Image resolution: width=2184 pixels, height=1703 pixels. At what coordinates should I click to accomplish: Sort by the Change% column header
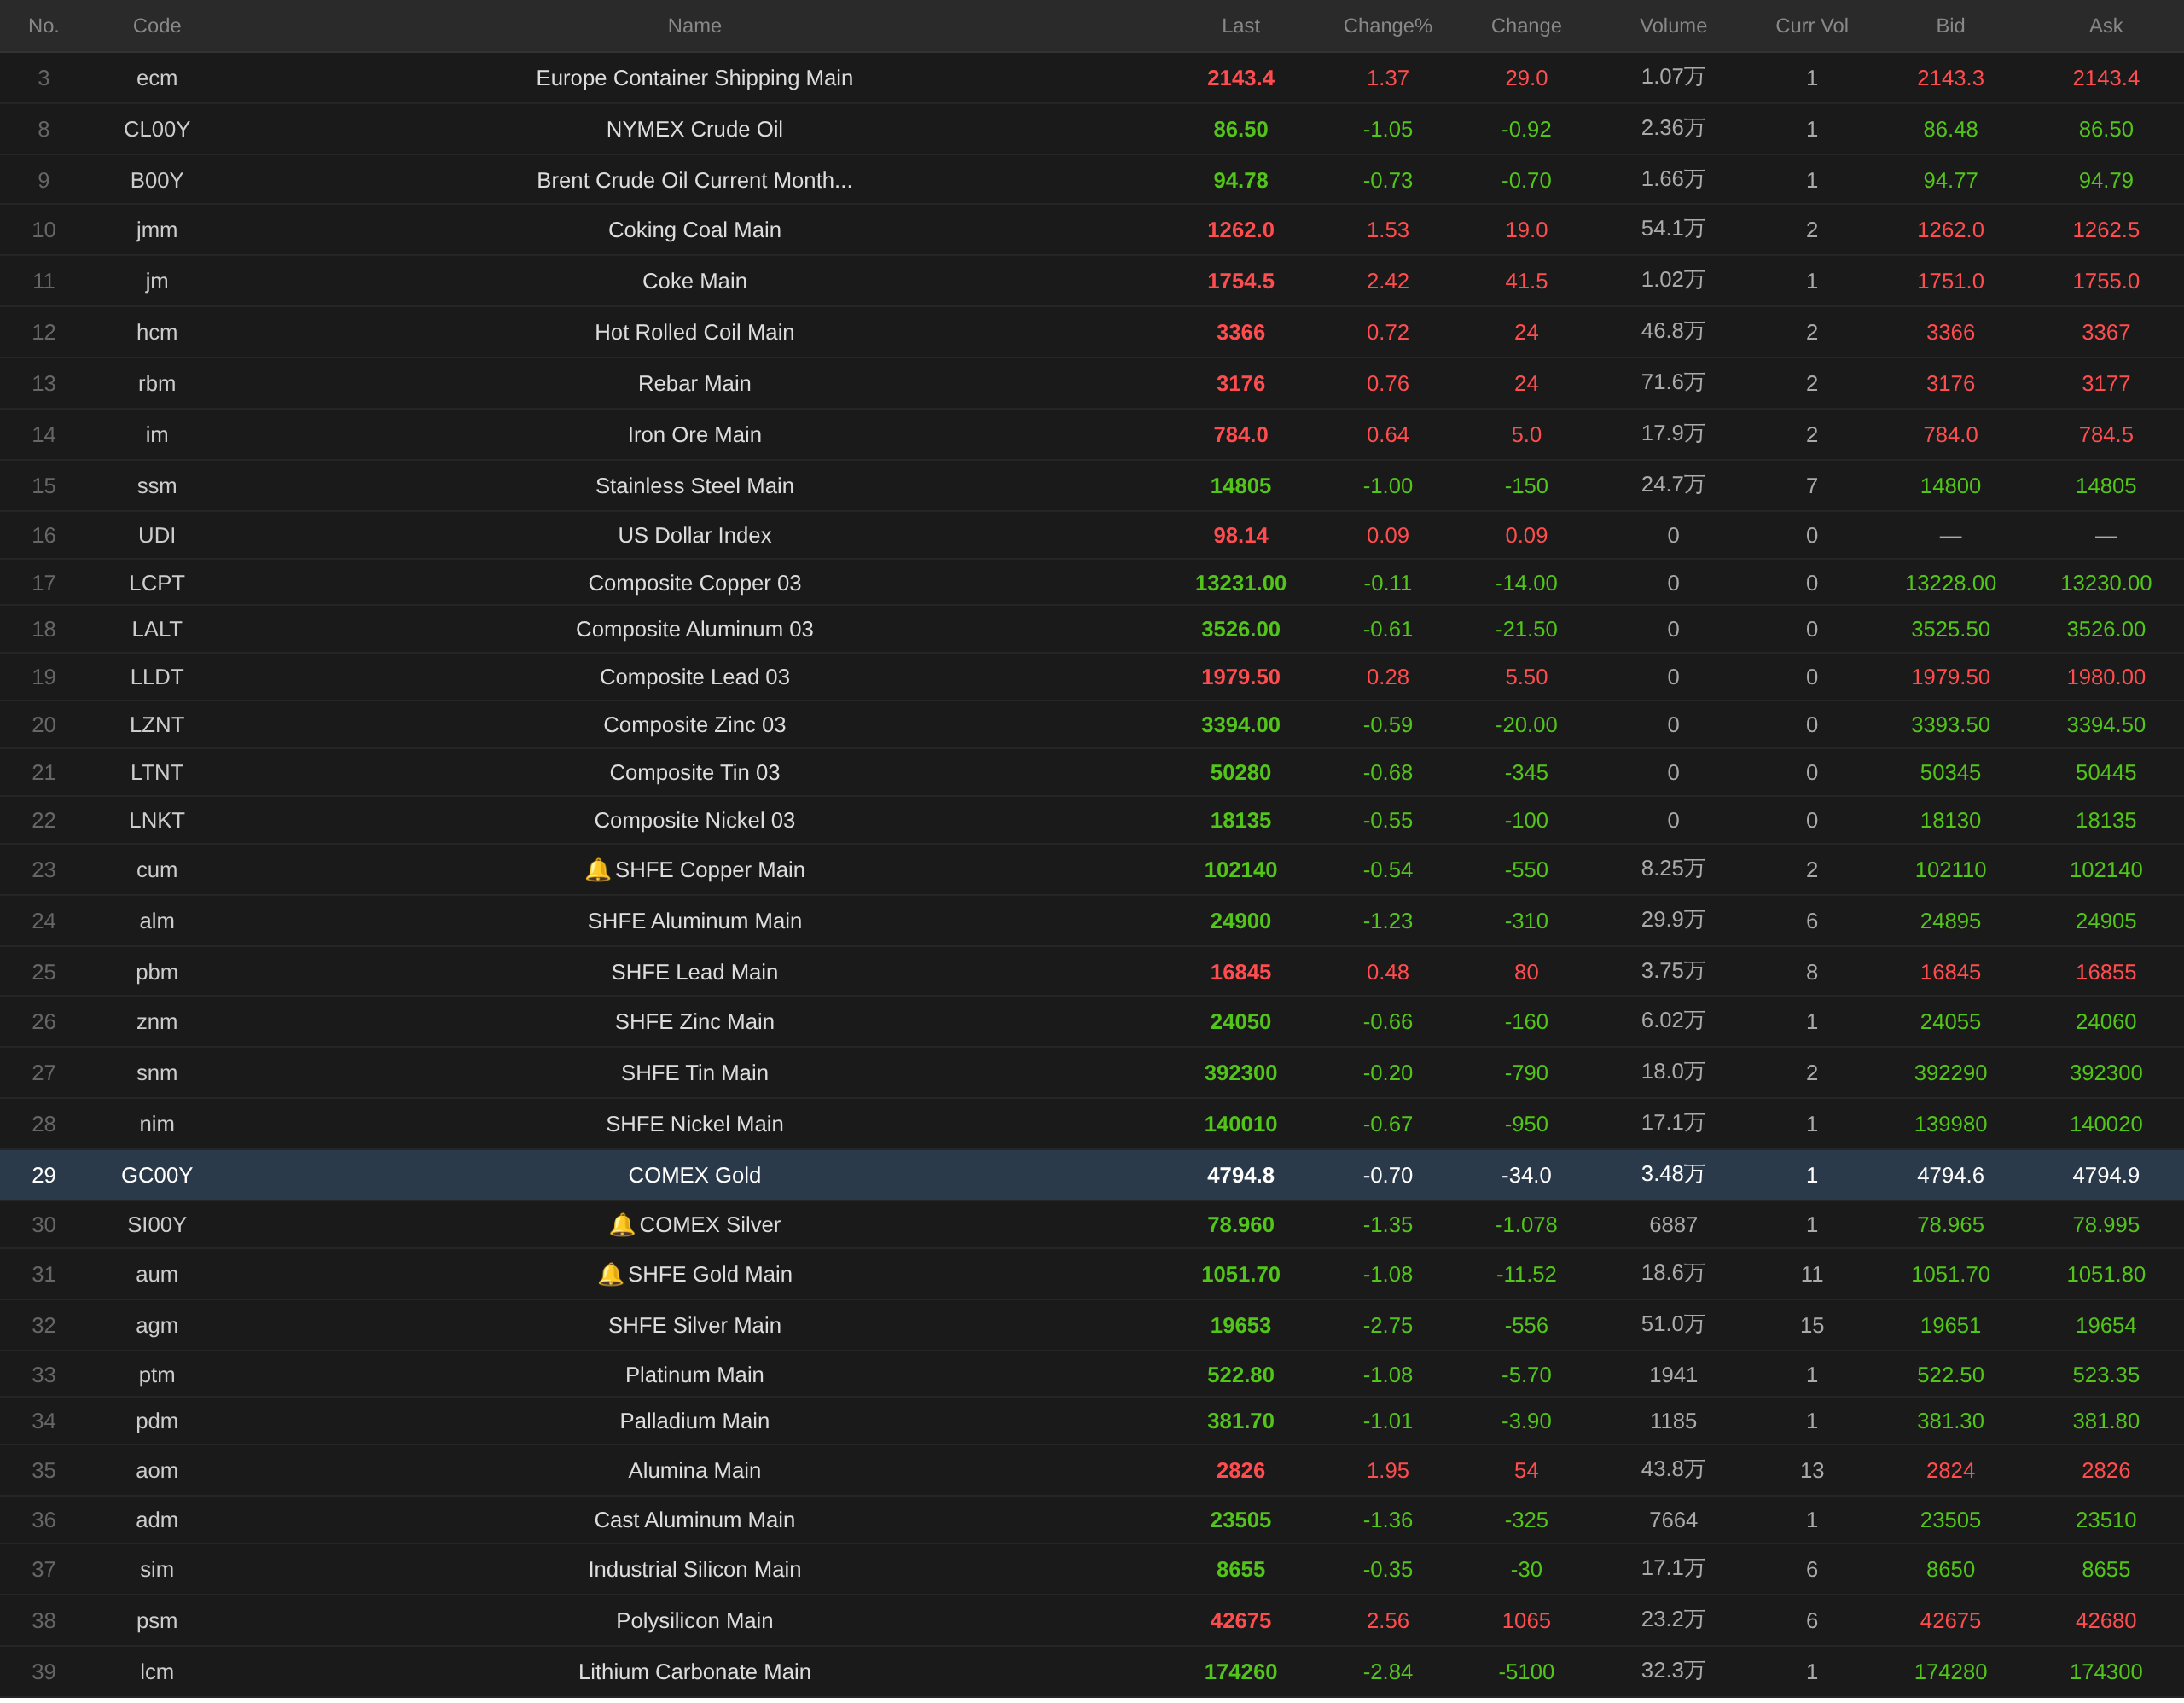(1387, 26)
